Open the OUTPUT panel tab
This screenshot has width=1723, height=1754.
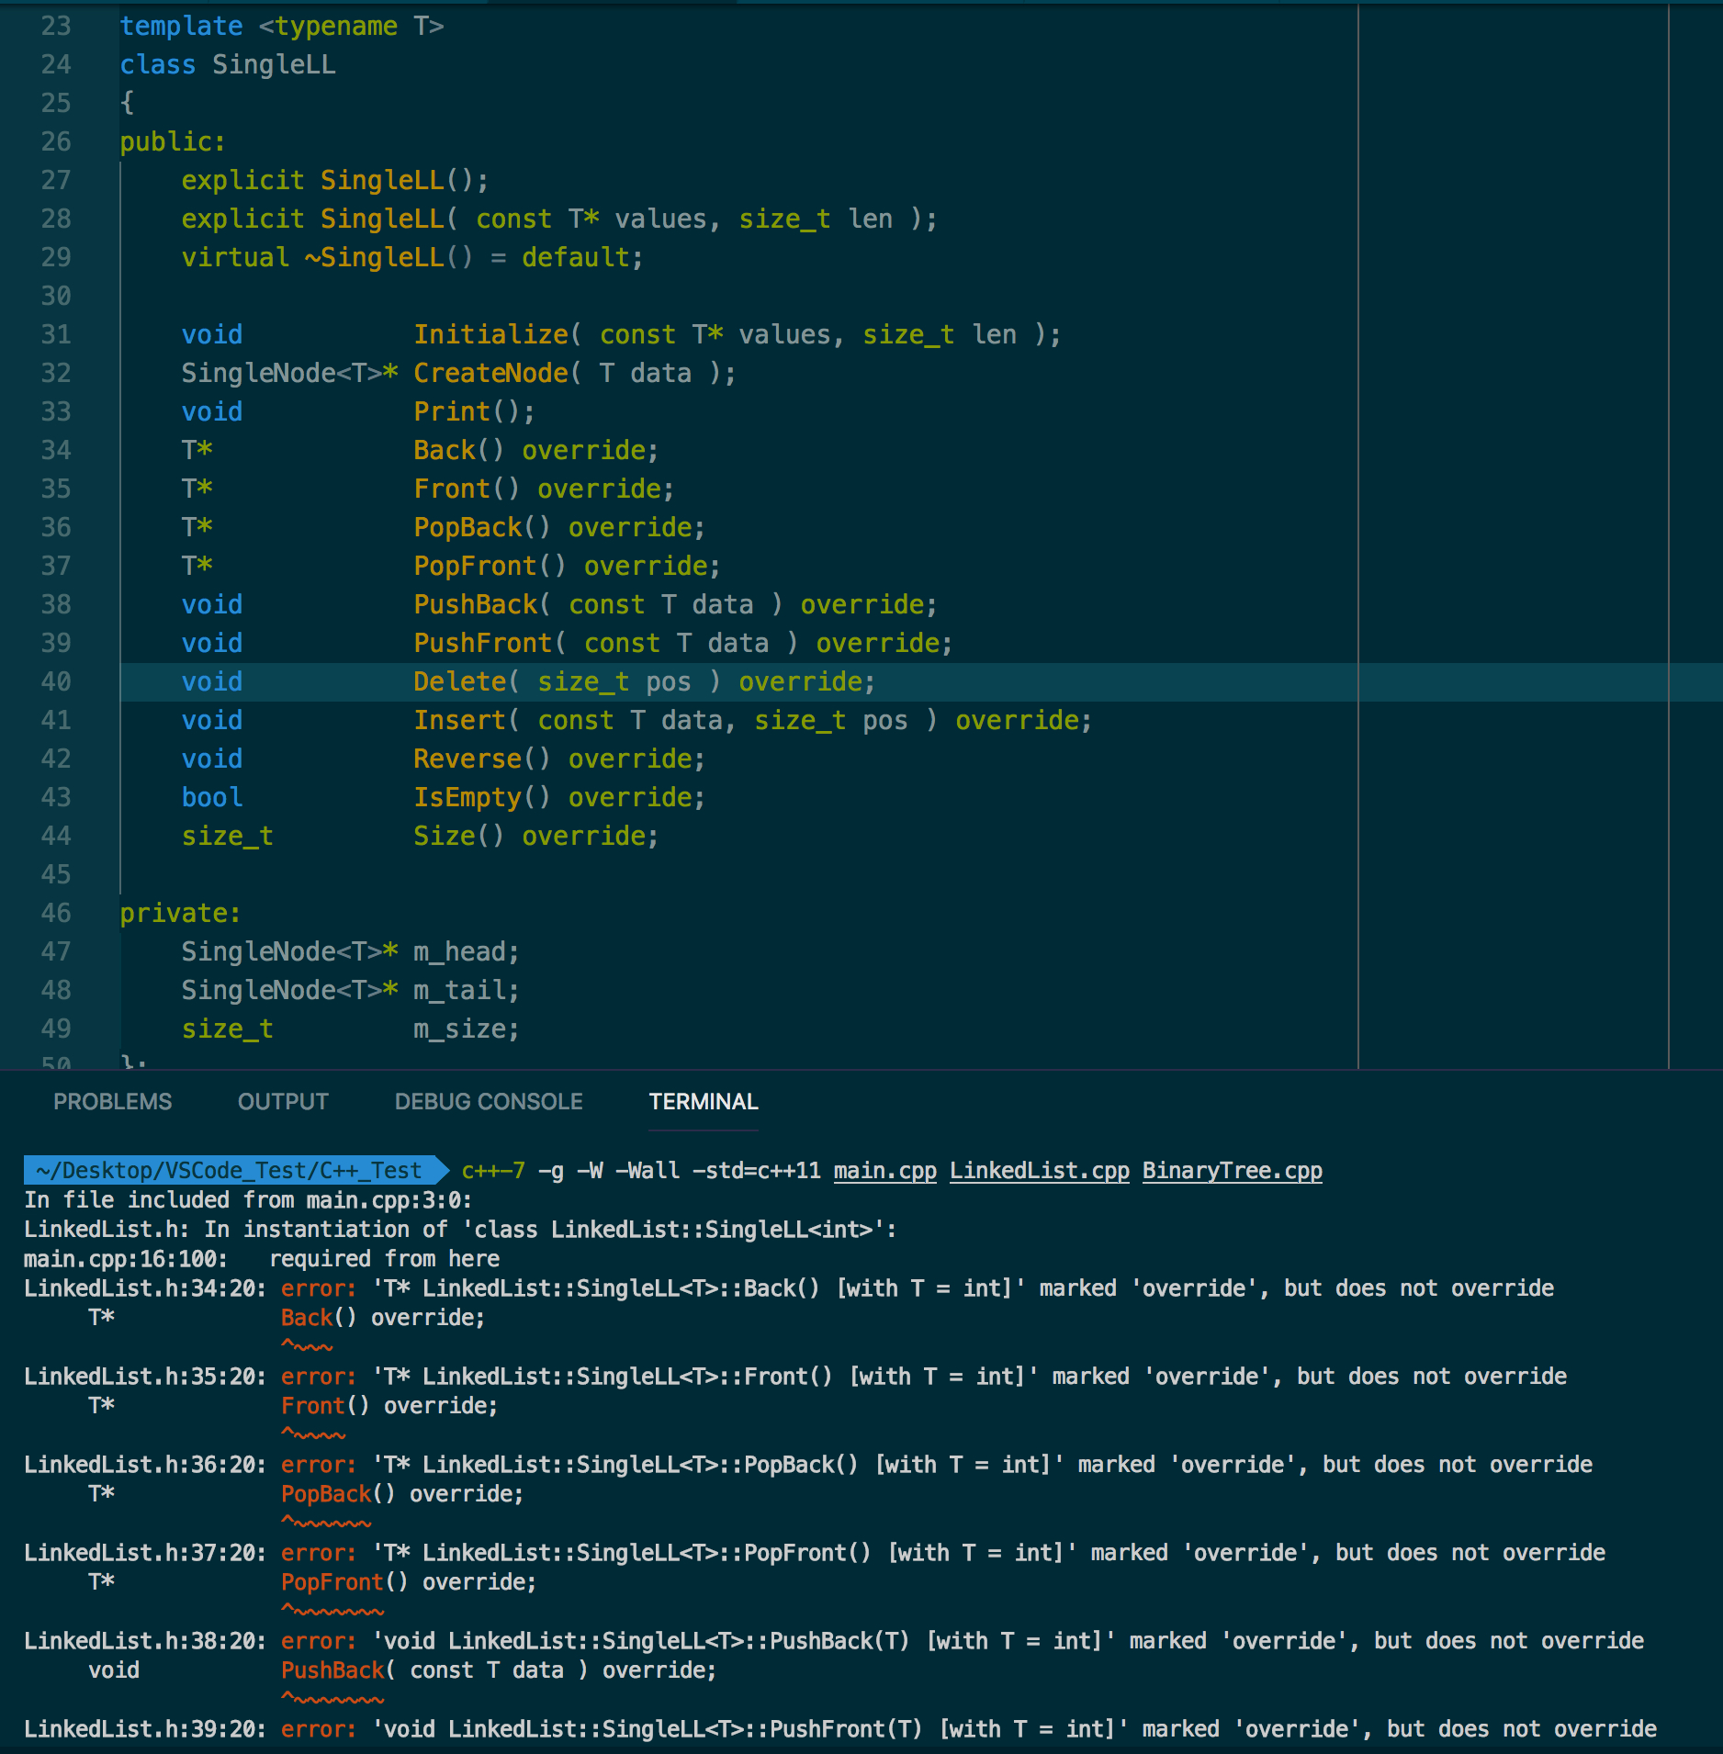(283, 1101)
